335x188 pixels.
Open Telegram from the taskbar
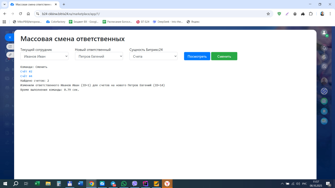pyautogui.click(x=113, y=184)
